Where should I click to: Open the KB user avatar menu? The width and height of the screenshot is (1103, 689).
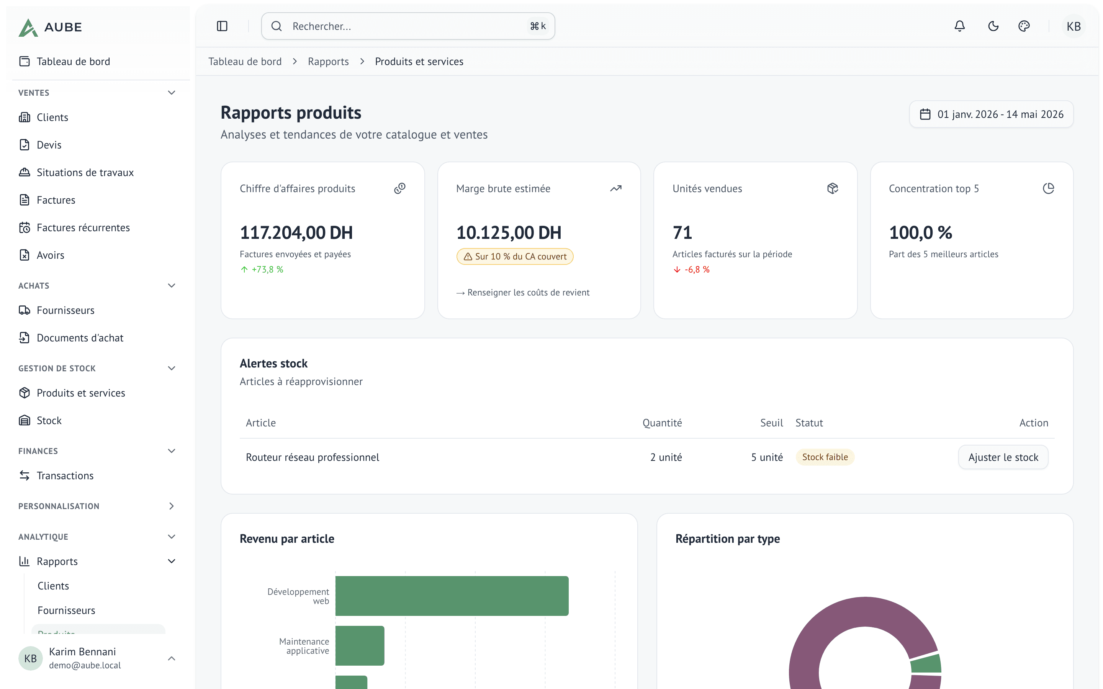(x=1074, y=26)
